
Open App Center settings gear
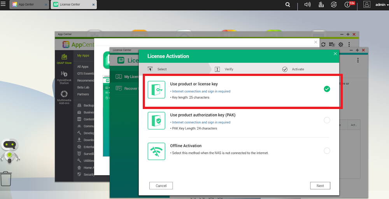[x=341, y=45]
